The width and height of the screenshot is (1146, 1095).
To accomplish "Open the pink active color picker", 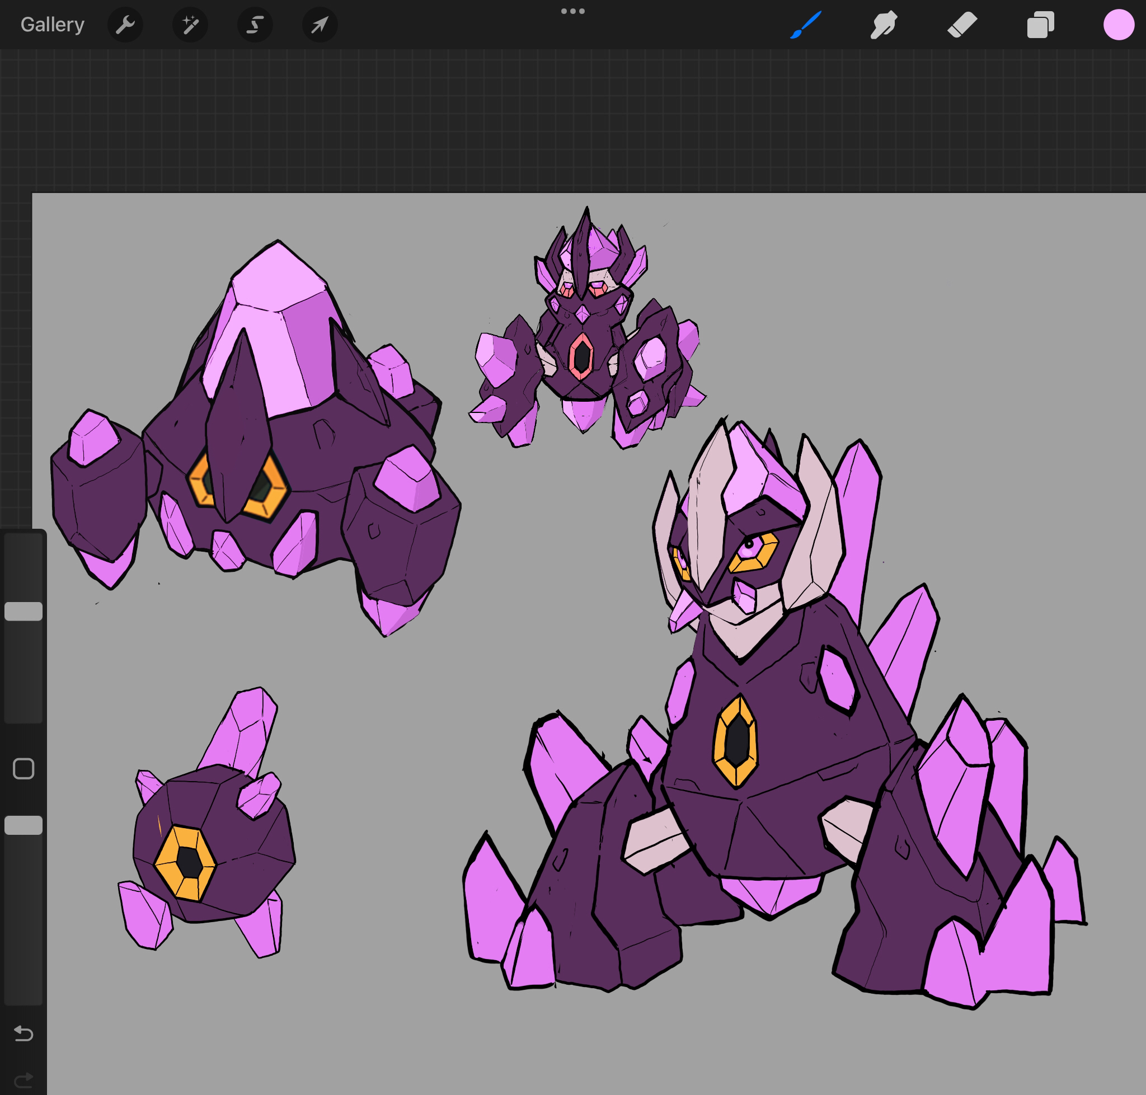I will 1118,25.
